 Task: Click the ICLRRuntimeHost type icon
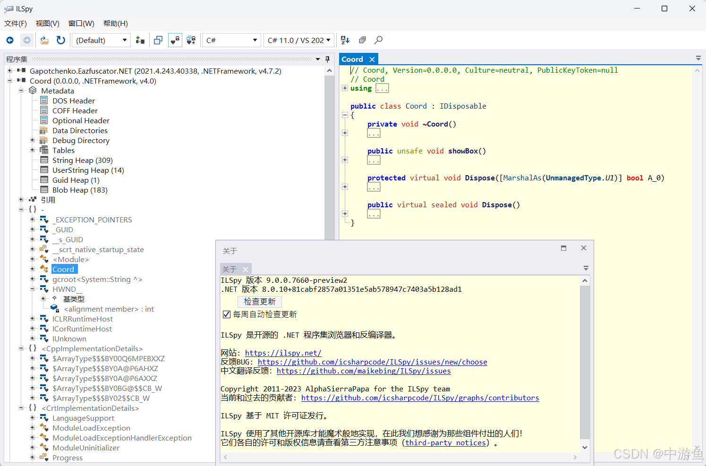click(44, 319)
